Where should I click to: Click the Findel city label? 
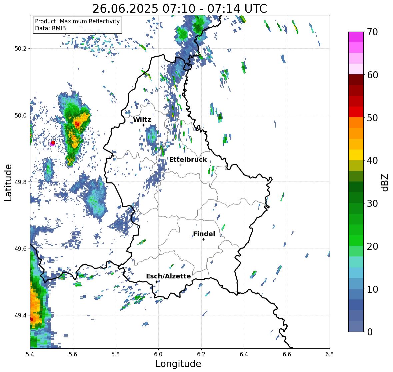(204, 234)
